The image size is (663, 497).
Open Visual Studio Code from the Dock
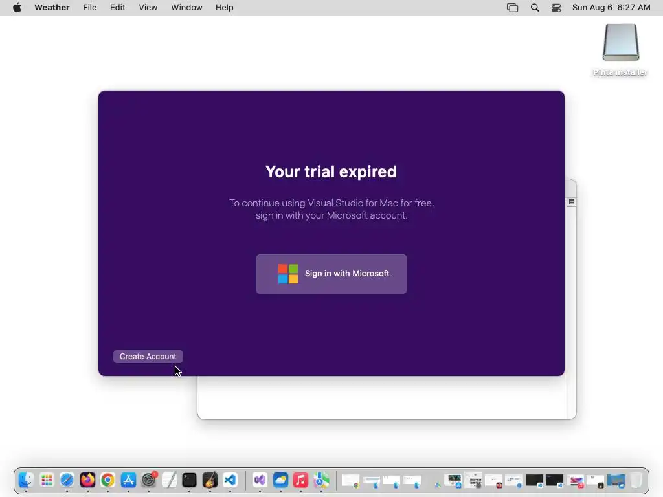click(x=230, y=480)
